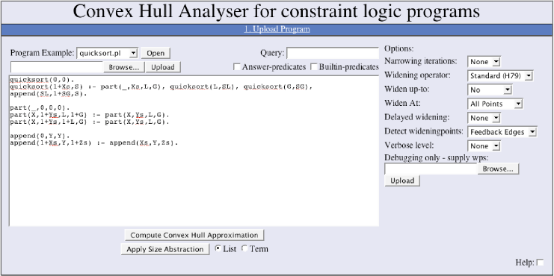Click the program file path field beside Browse
This screenshot has height=276, width=554.
click(x=57, y=67)
